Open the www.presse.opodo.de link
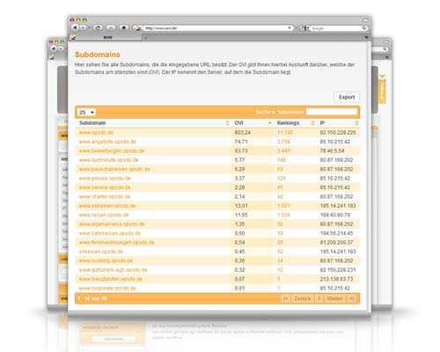The image size is (440, 352). 105,179
